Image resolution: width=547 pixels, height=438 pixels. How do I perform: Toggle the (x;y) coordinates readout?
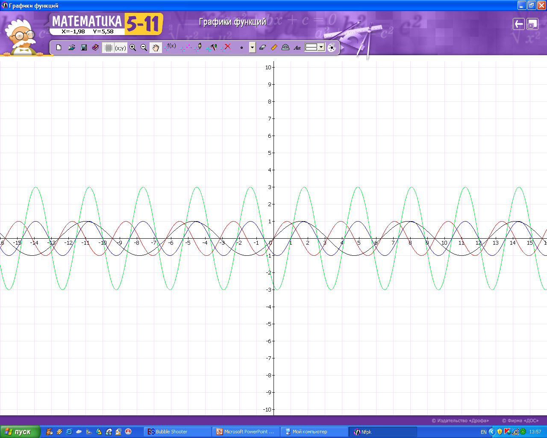click(x=121, y=48)
